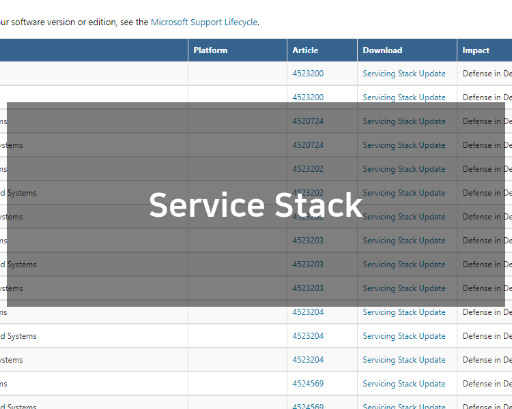Download Servicing Stack Update beside 4523204, 'ns' row
512x409 pixels.
click(404, 312)
